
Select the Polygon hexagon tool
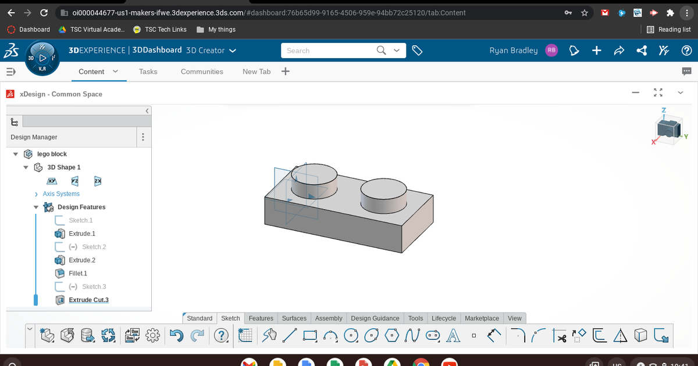[x=391, y=335]
